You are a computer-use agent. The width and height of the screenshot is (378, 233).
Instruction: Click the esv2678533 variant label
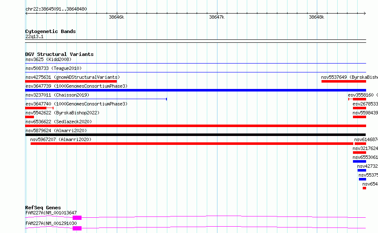[x=365, y=104]
